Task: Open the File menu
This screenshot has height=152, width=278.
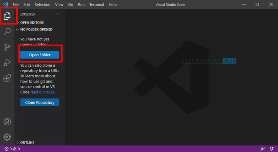Action: point(16,5)
